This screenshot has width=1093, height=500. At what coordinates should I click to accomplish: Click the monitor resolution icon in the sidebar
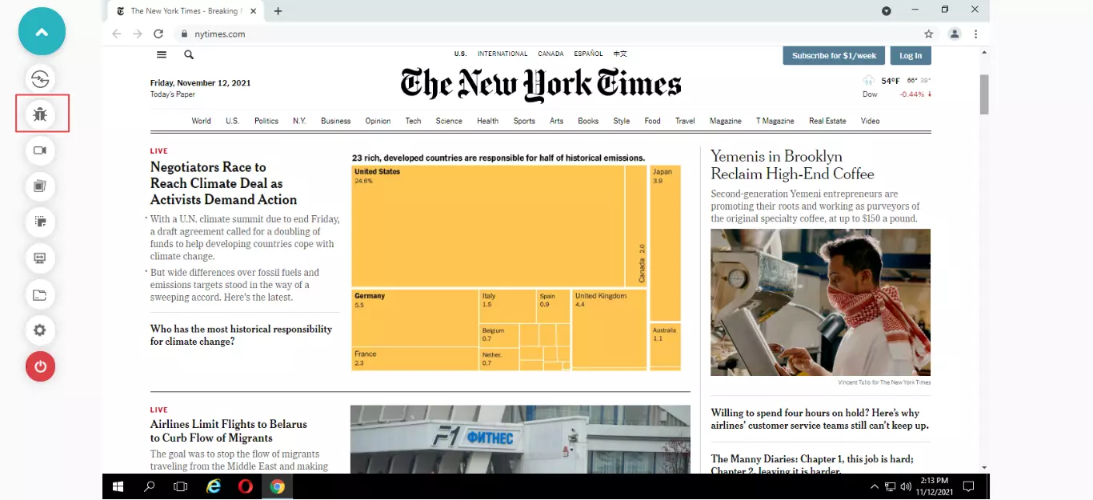coord(41,258)
